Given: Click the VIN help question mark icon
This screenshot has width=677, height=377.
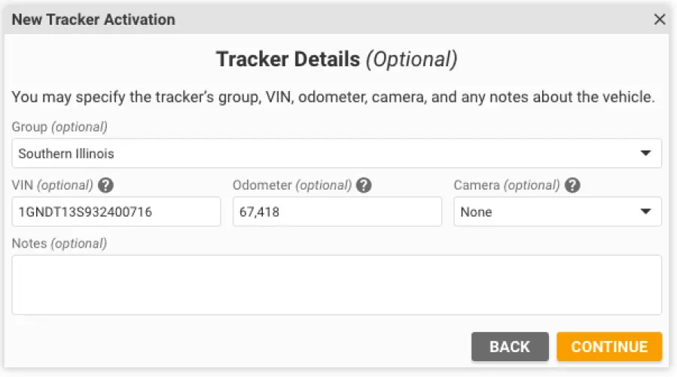Looking at the screenshot, I should point(106,185).
